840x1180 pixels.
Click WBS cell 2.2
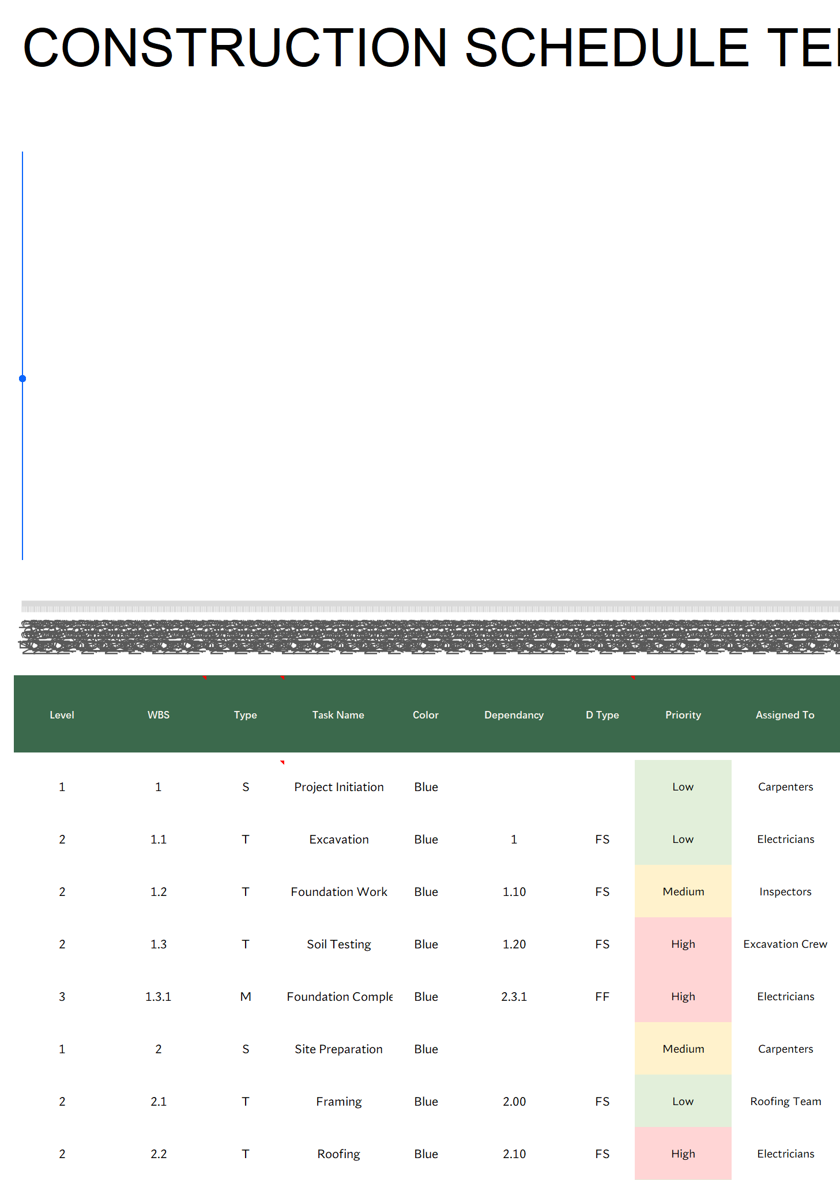[x=159, y=1153]
